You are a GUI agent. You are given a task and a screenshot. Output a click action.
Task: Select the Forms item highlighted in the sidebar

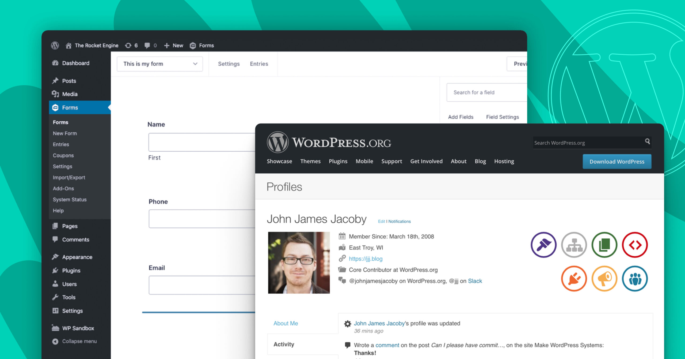tap(80, 107)
